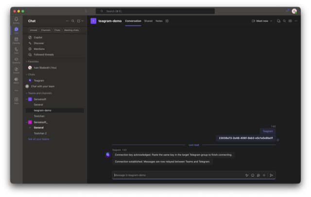
Task: Filter by Channels chip
Action: point(46,30)
